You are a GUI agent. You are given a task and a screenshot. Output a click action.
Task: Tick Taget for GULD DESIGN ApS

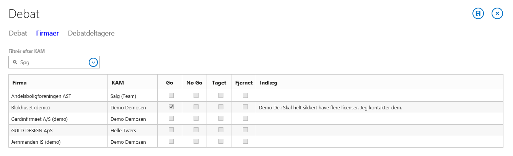(221, 130)
